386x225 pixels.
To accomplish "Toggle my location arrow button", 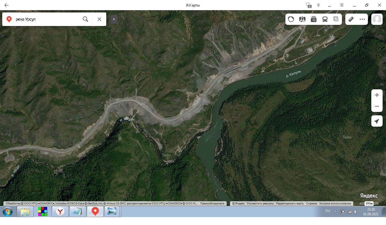I will (x=377, y=121).
